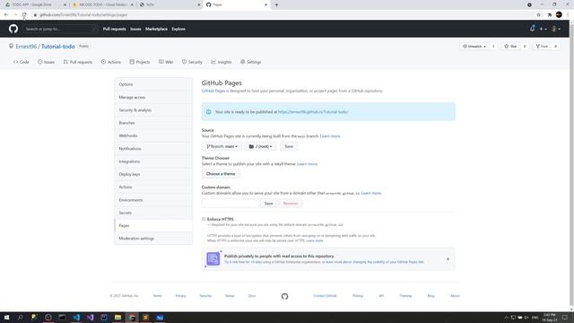Bookmark page with star icon in address bar
This screenshot has width=574, height=323.
pos(538,15)
